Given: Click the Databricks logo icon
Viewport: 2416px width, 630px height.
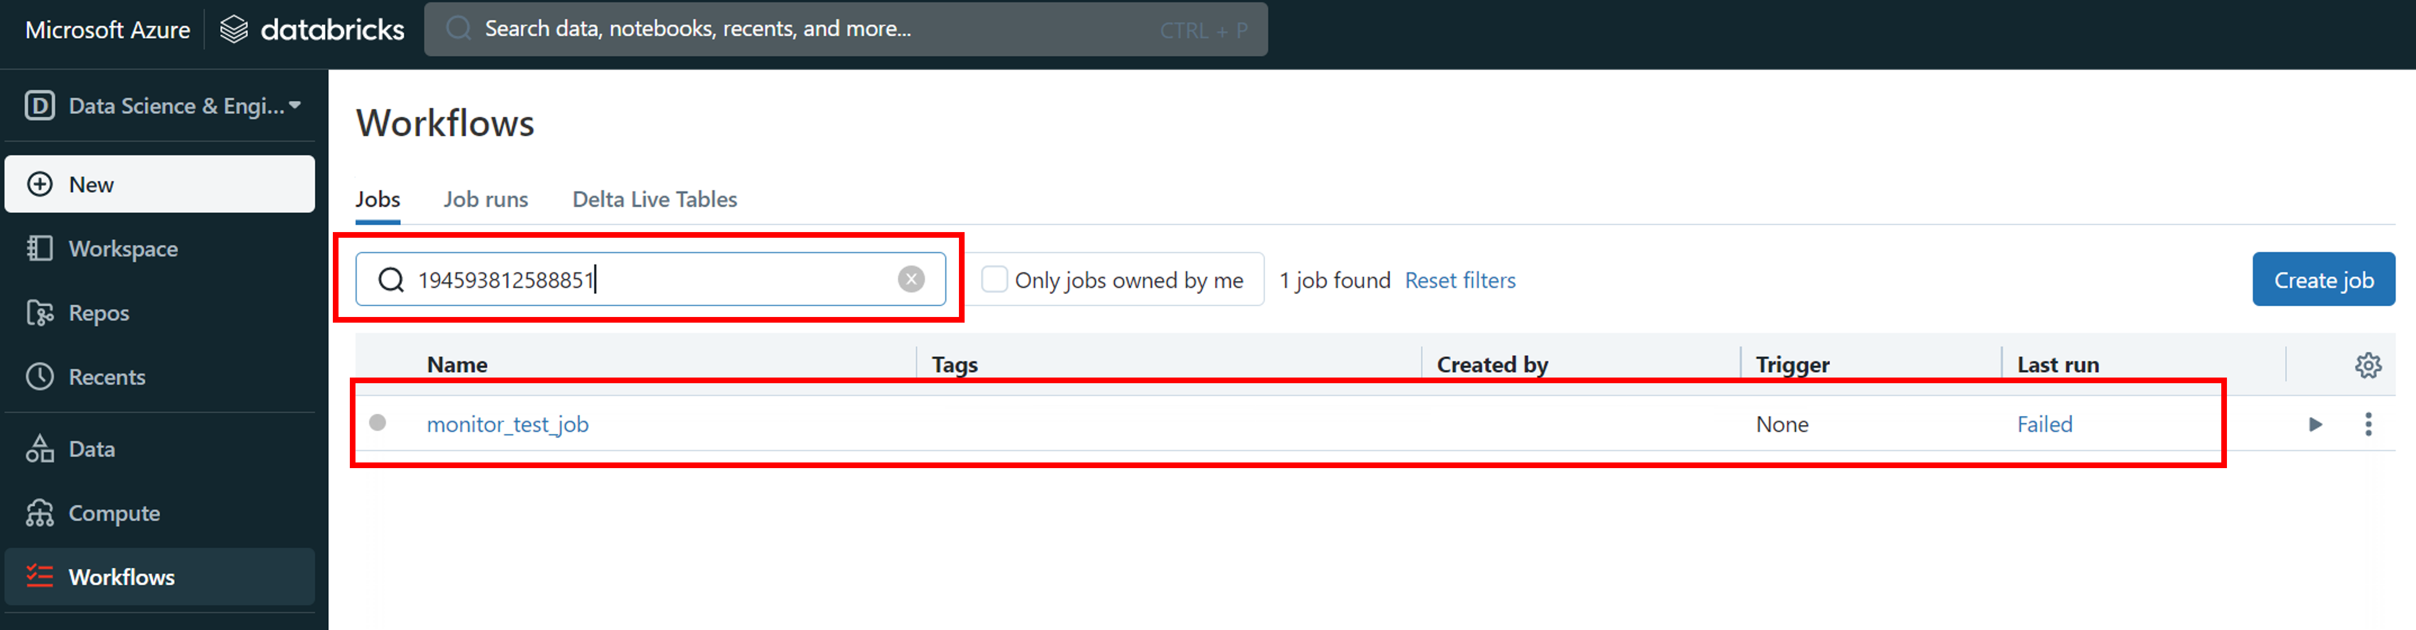Looking at the screenshot, I should click(234, 30).
